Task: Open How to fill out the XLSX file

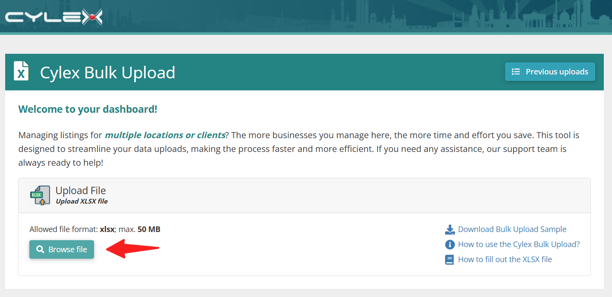Action: (505, 260)
